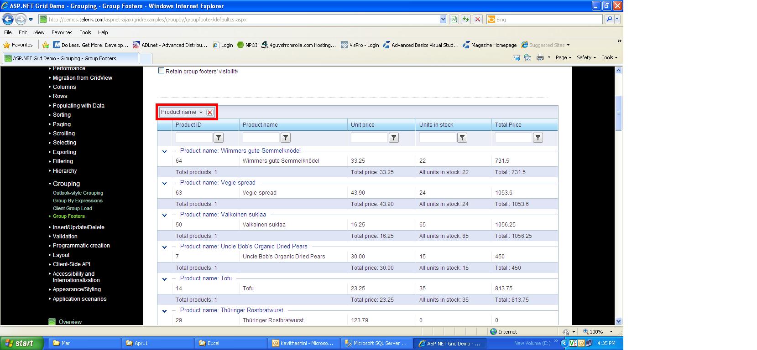
Task: Select the ASP.NET Grid Demo browser tab
Action: tap(70, 58)
